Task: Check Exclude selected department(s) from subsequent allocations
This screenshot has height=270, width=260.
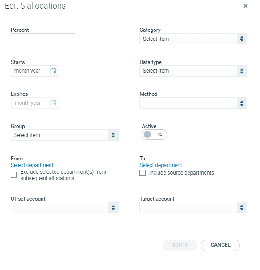Action: pos(14,175)
